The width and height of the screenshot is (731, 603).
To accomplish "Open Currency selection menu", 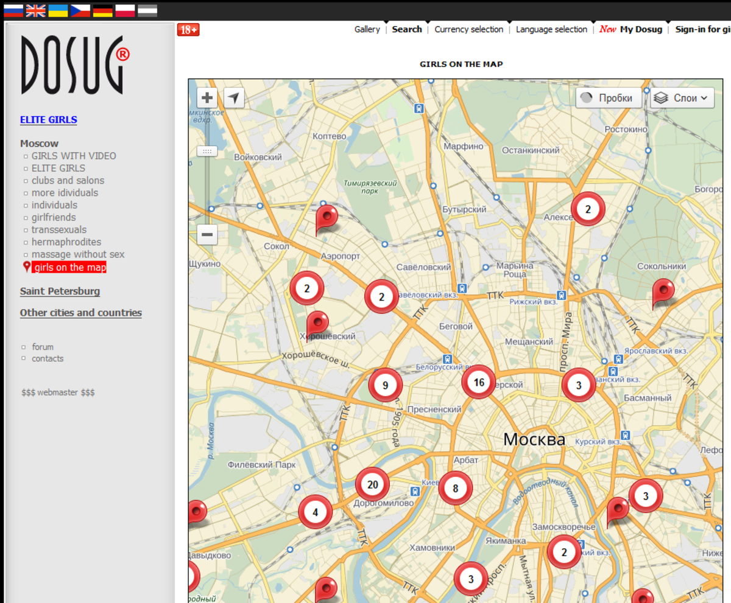I will (469, 29).
